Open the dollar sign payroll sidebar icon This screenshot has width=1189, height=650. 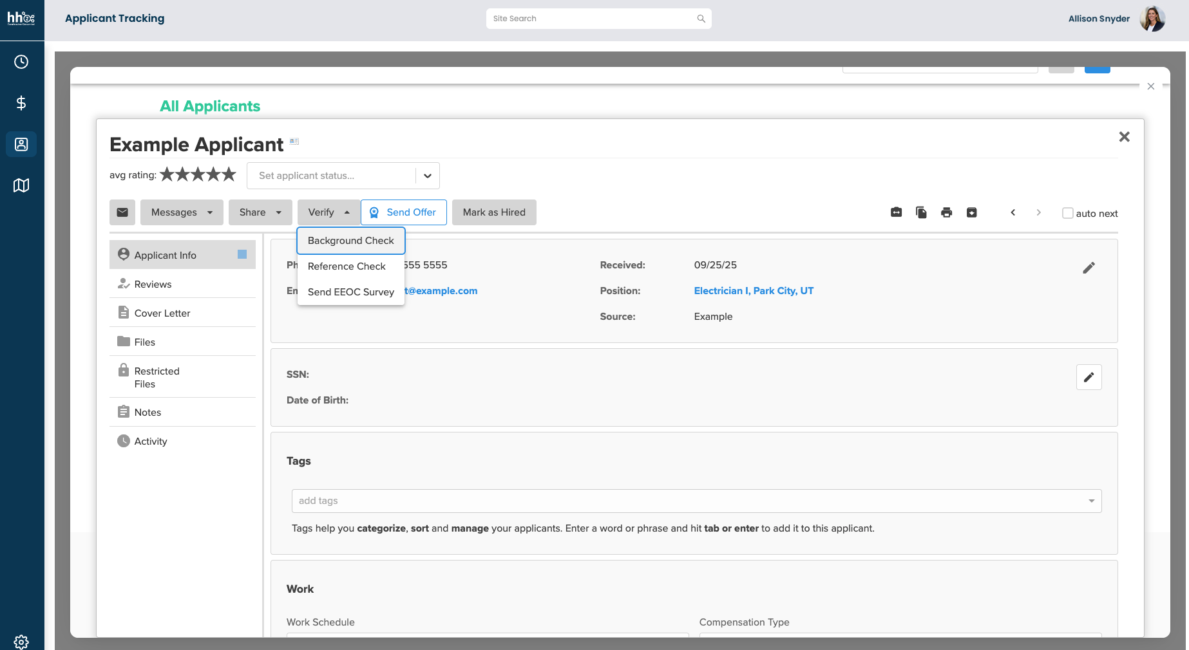tap(21, 103)
